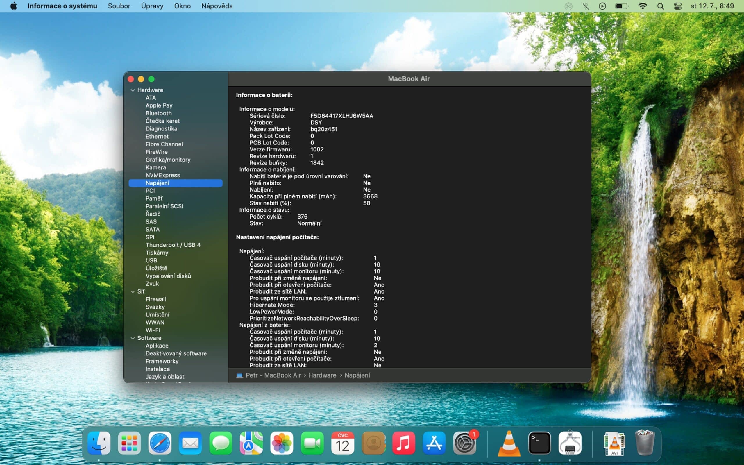Select Thunderbolt / USB 4 item
Viewport: 744px width, 465px height.
[x=173, y=245]
